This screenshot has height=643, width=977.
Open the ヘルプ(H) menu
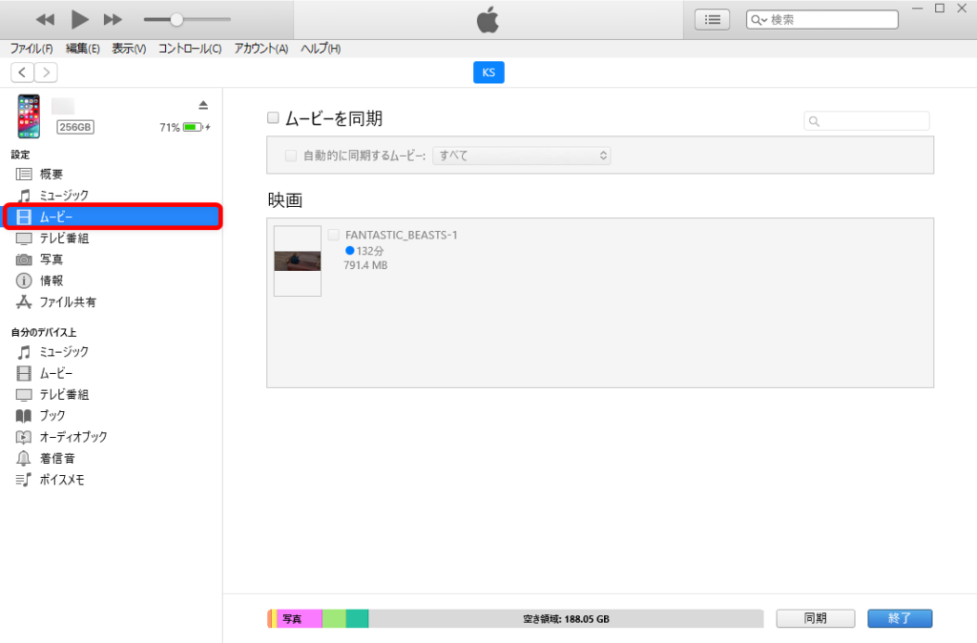point(321,49)
